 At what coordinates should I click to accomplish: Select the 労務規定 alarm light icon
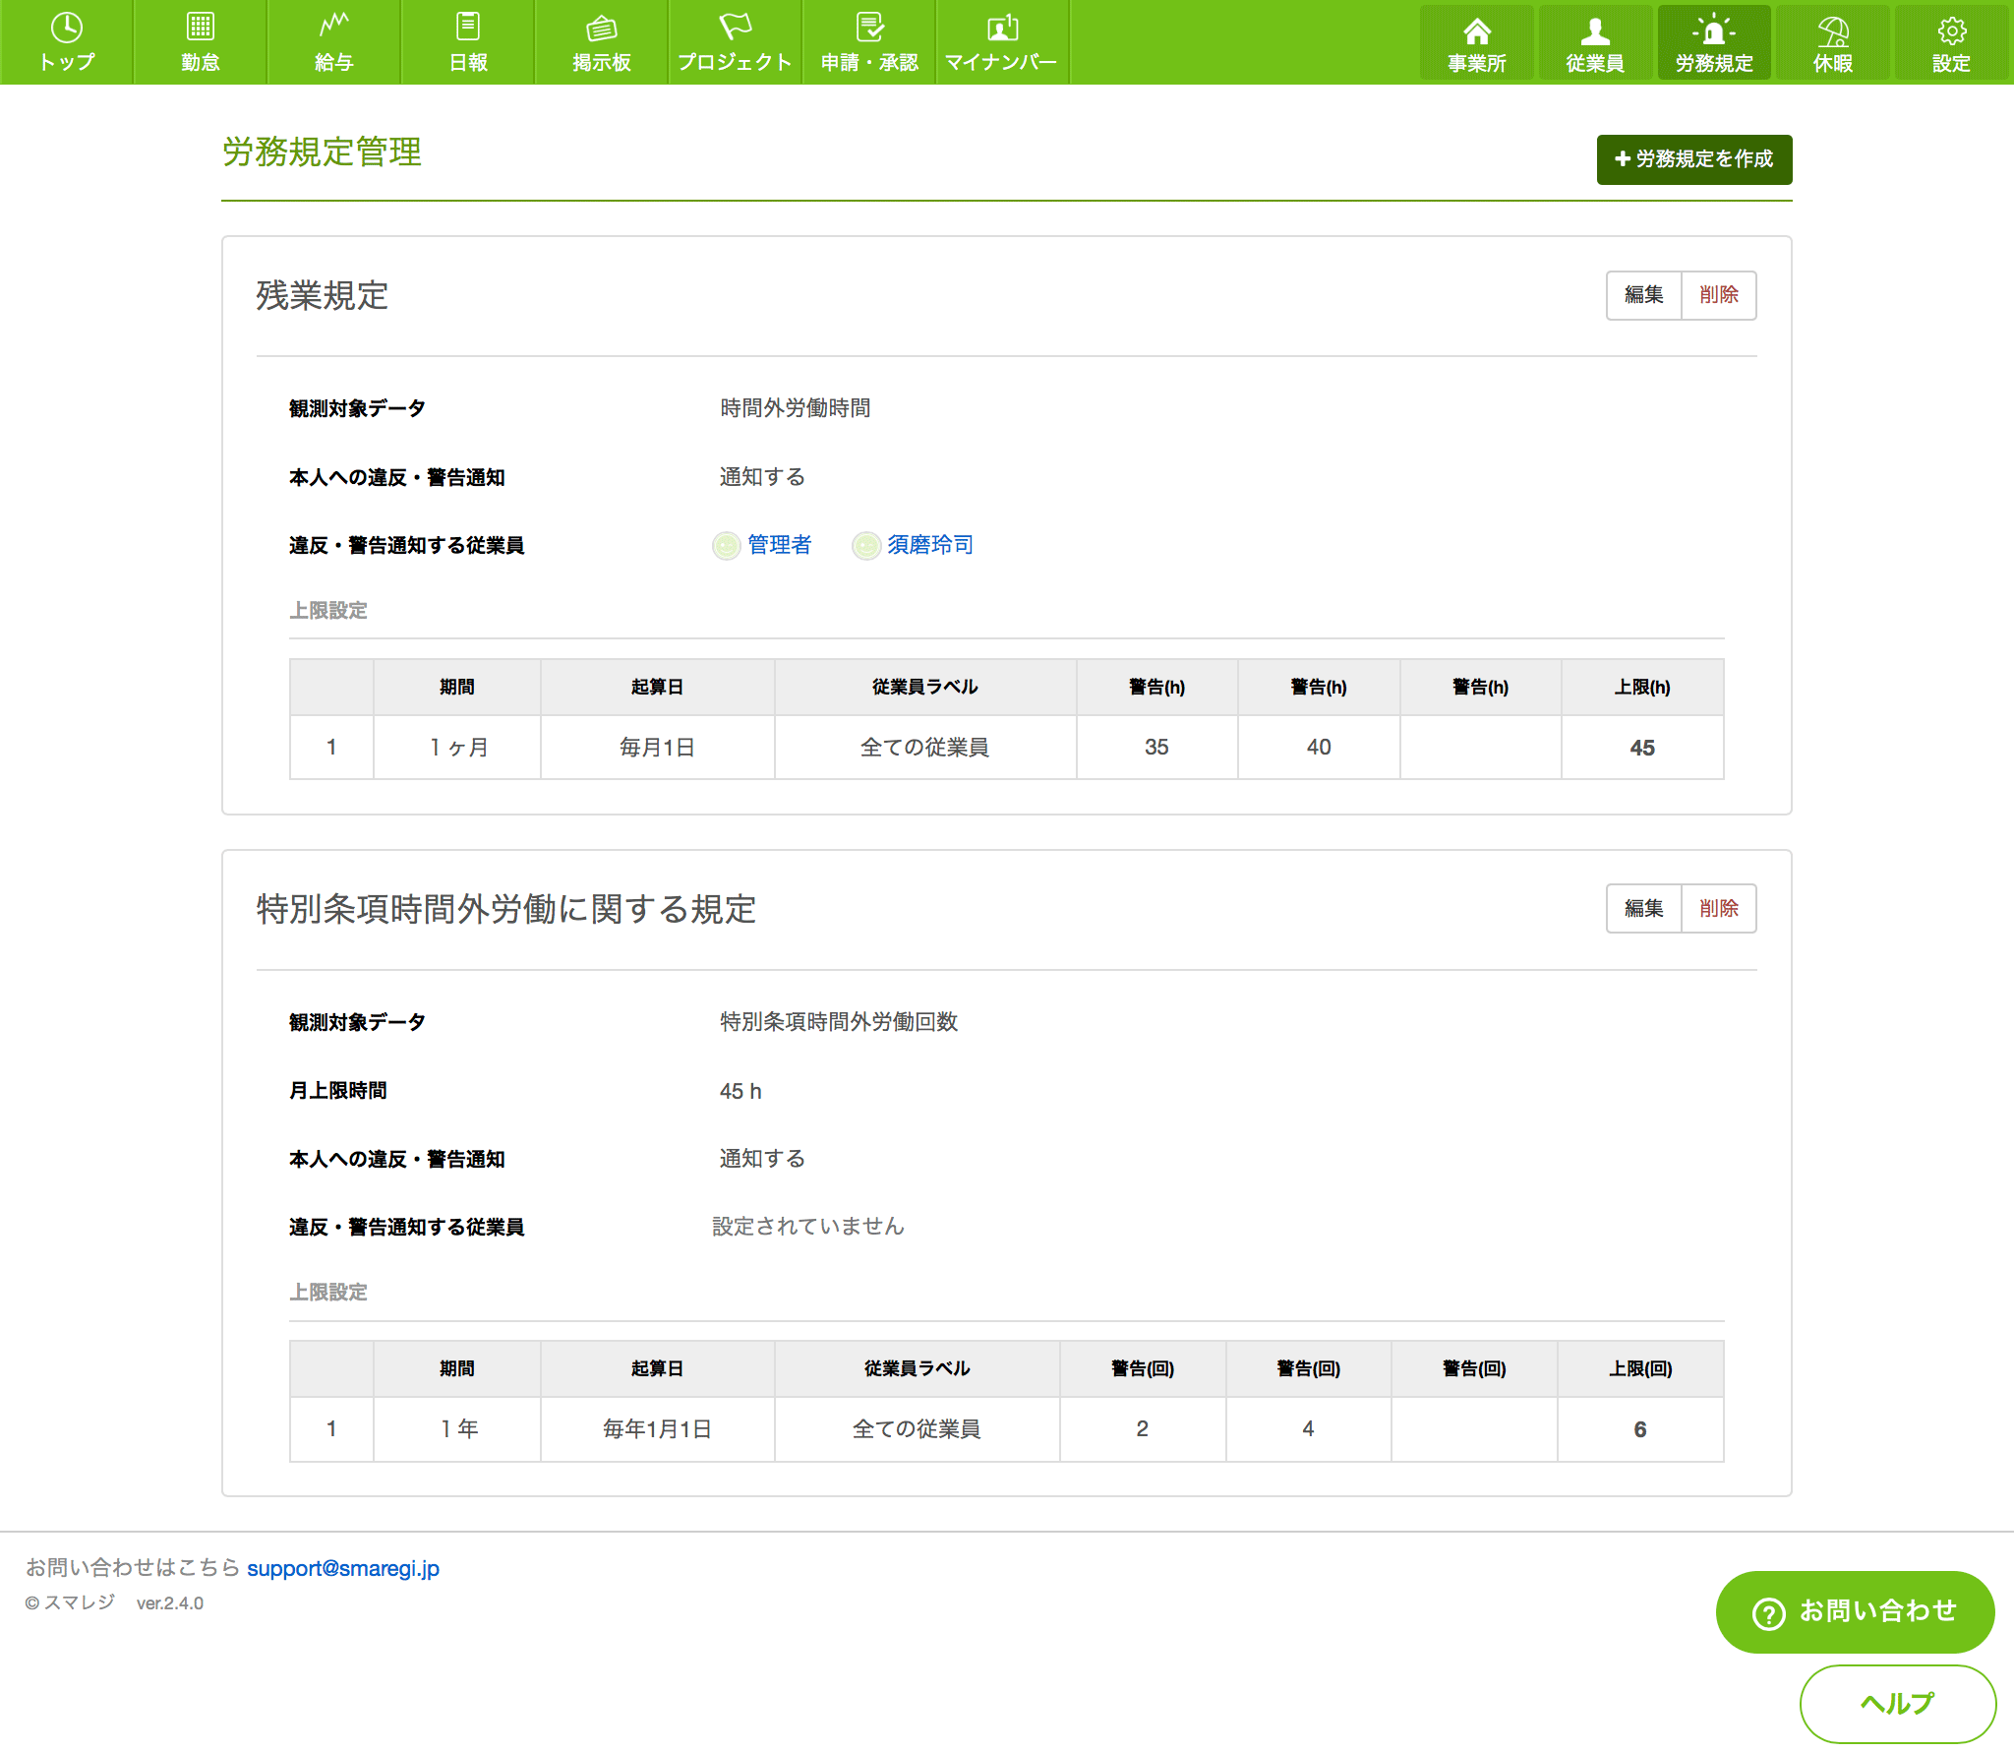[x=1714, y=30]
